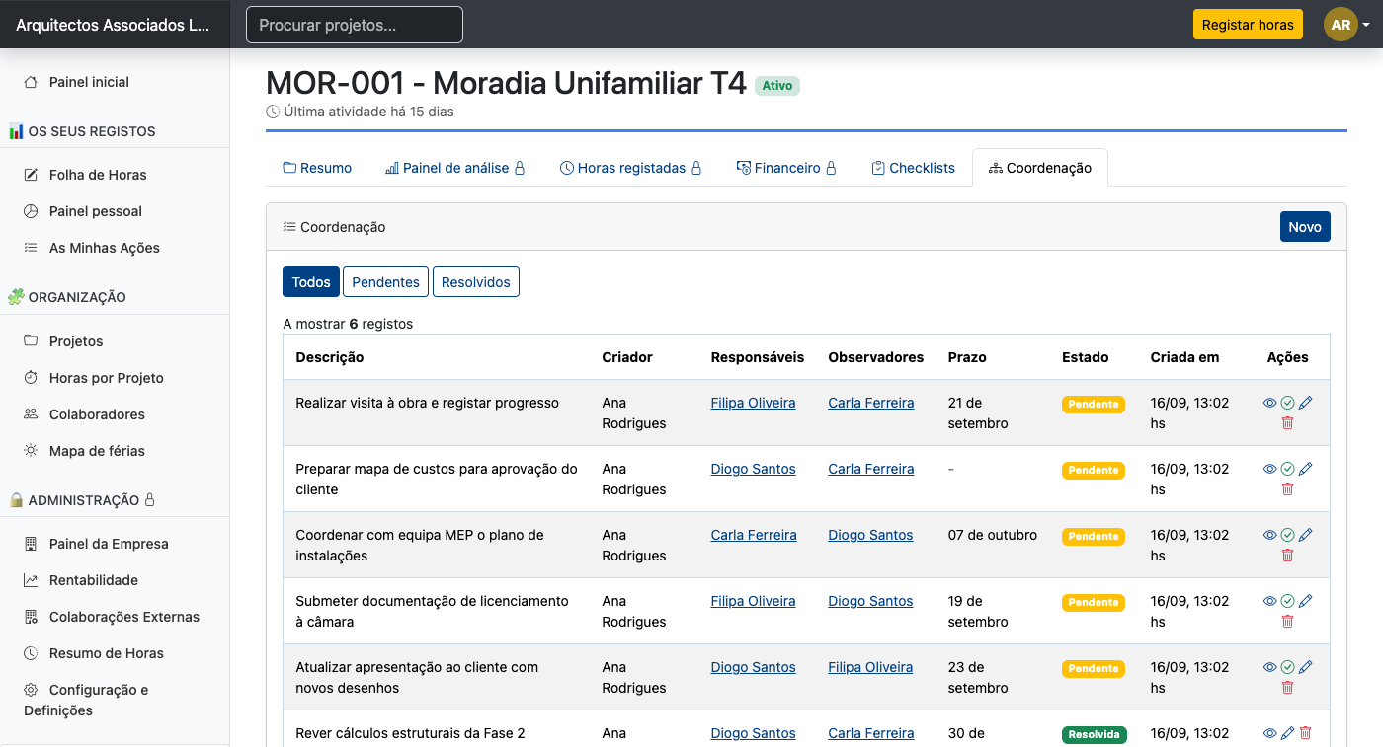
Task: Resolve the 'Coordenar com equipa MEP' task
Action: [x=1287, y=535]
